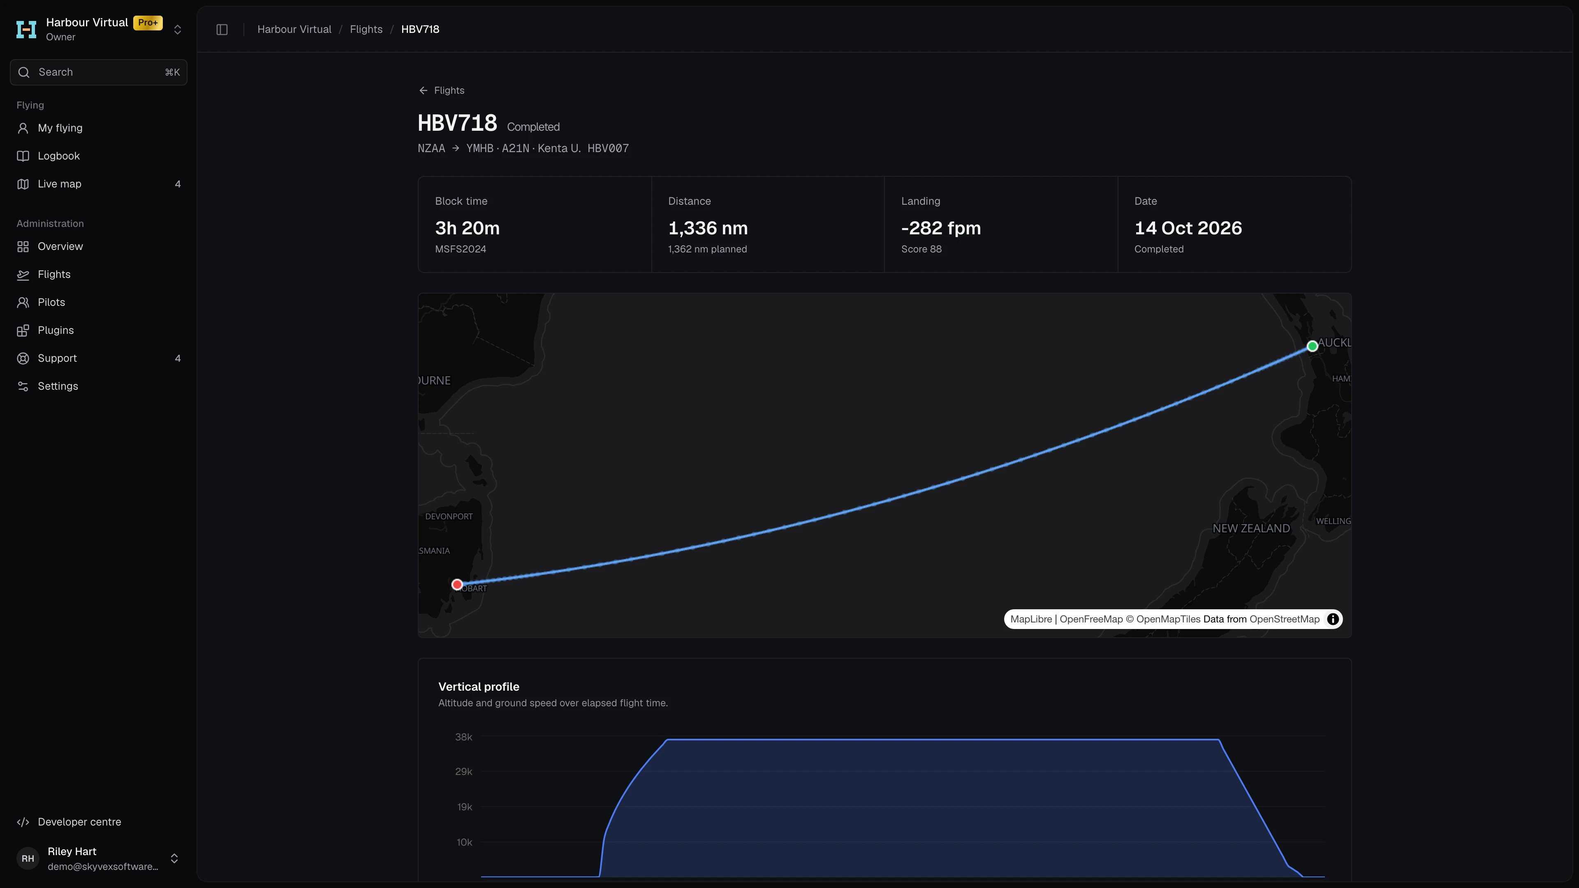The height and width of the screenshot is (888, 1579).
Task: Click the OpenStreetMap attribution link
Action: click(x=1284, y=619)
